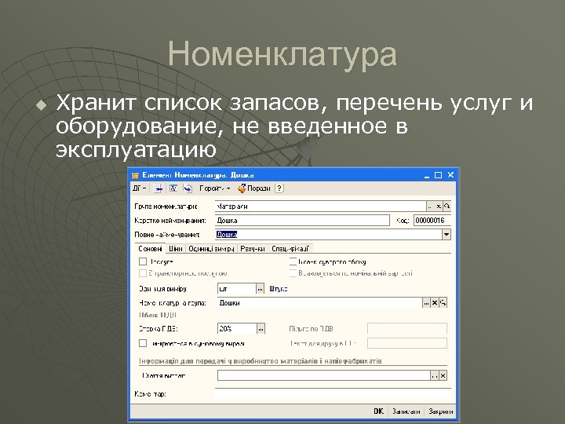The width and height of the screenshot is (565, 424).
Task: Click Одиниця виміру field with шт
Action: pos(237,289)
